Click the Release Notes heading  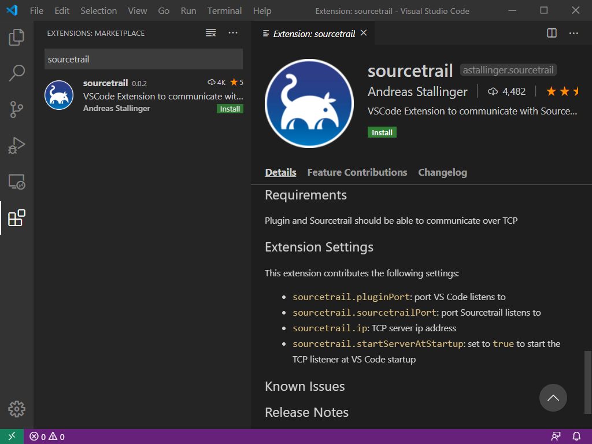pyautogui.click(x=306, y=412)
